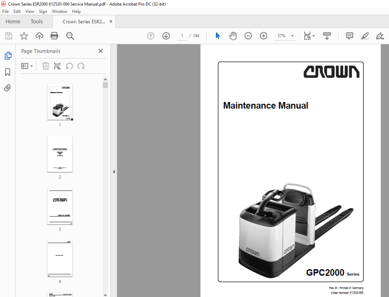Close the Crown Series document tab

tap(111, 22)
